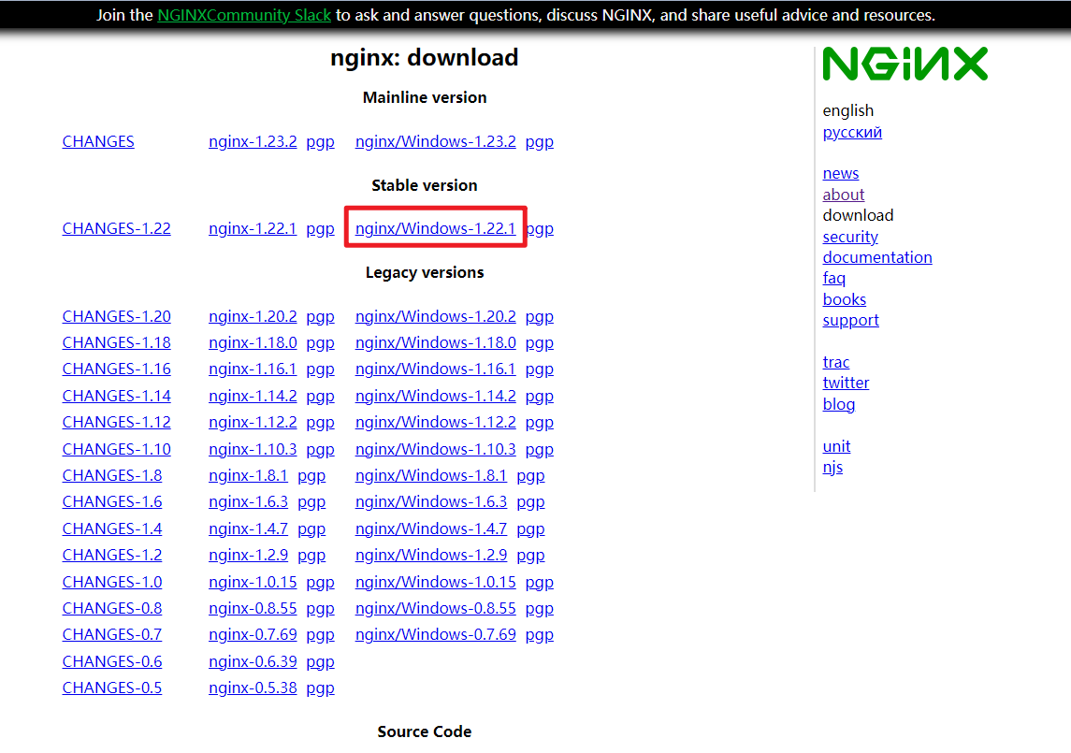The image size is (1071, 753).
Task: Open CHANGES-1.22 changelog
Action: click(x=116, y=228)
